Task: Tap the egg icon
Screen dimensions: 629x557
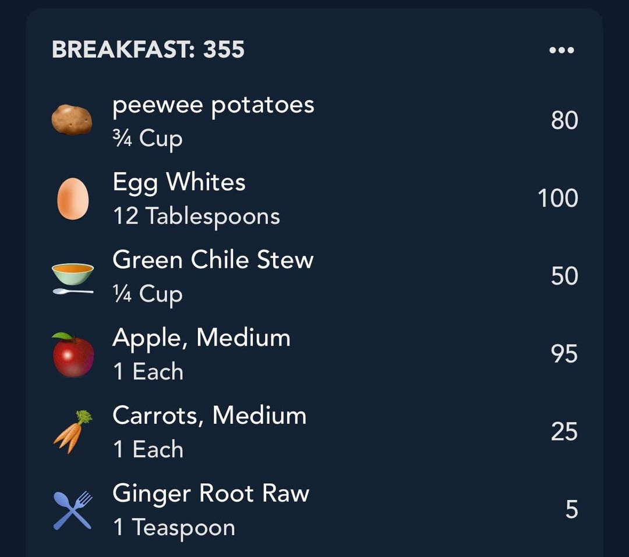Action: 73,198
